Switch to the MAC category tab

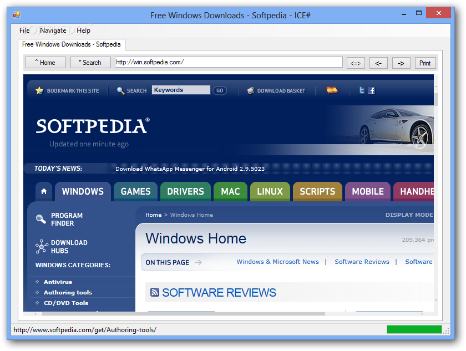tap(230, 191)
